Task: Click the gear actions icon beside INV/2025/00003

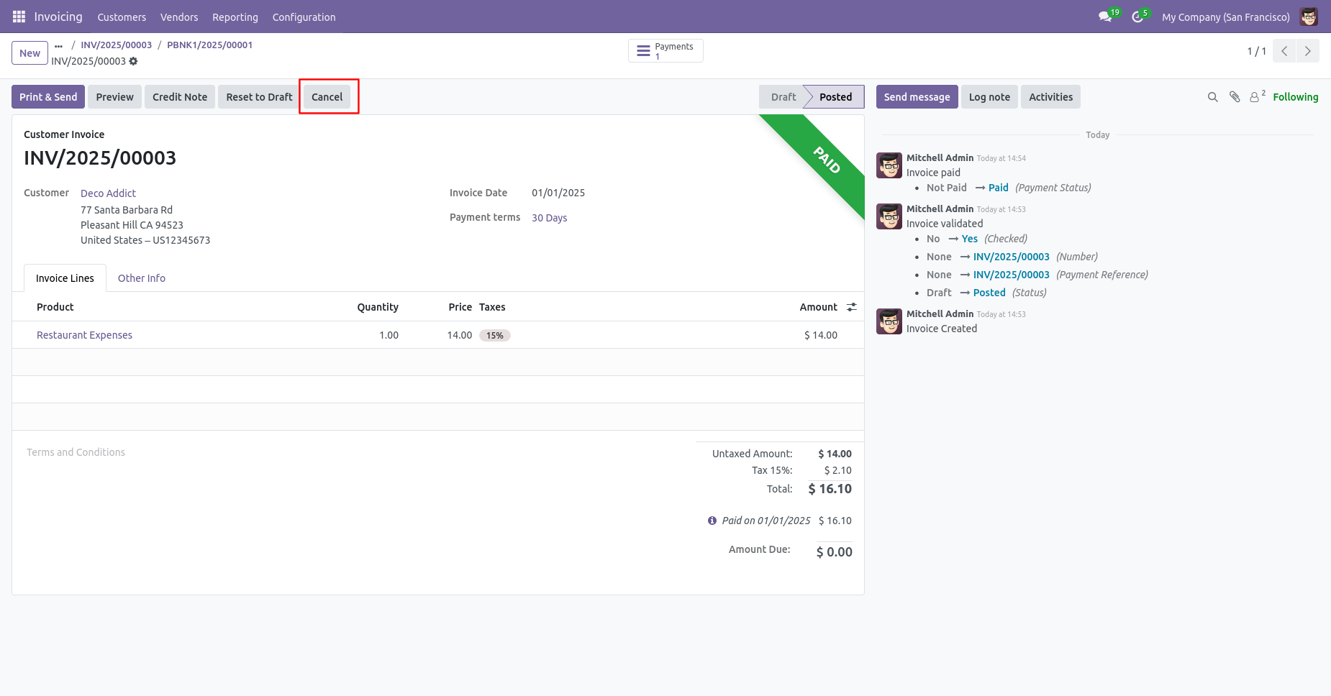Action: tap(133, 61)
